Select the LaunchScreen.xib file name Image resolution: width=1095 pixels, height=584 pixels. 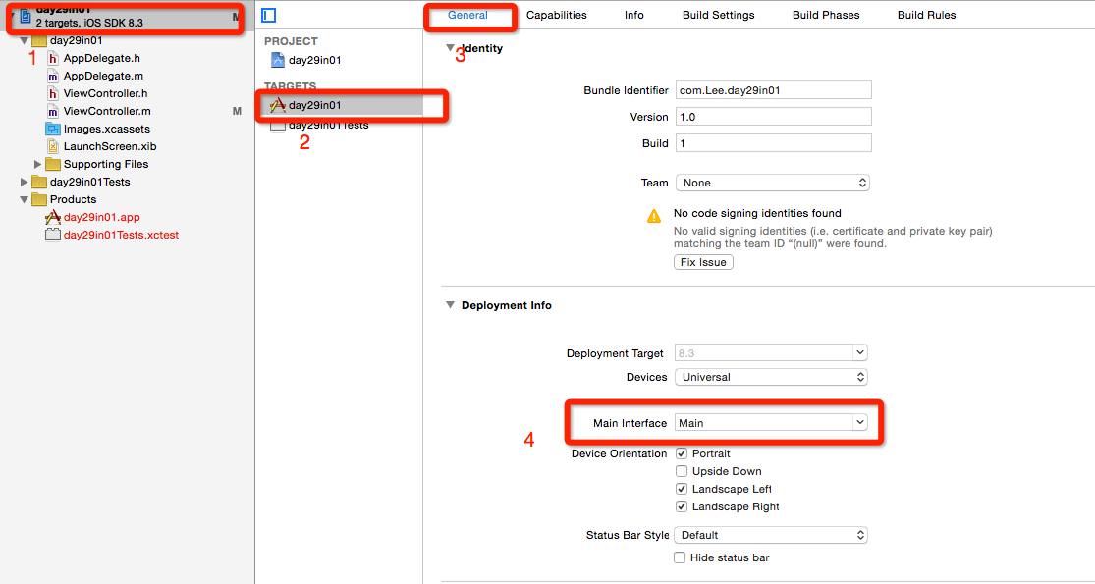[110, 146]
